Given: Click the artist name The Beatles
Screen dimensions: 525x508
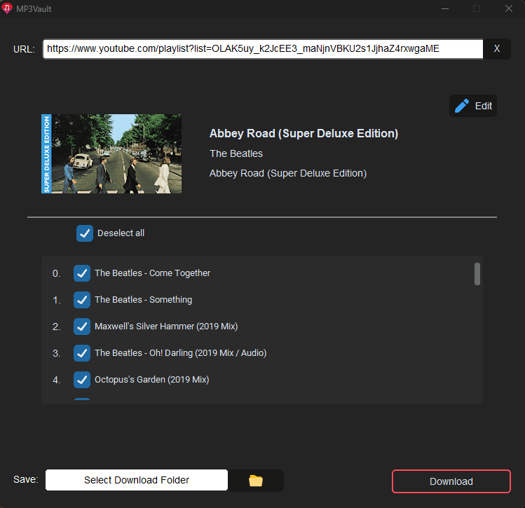Looking at the screenshot, I should (236, 153).
